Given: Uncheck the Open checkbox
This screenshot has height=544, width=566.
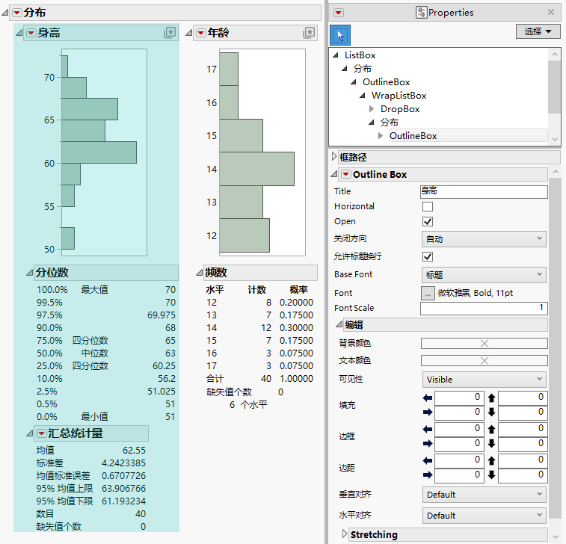Looking at the screenshot, I should tap(428, 221).
